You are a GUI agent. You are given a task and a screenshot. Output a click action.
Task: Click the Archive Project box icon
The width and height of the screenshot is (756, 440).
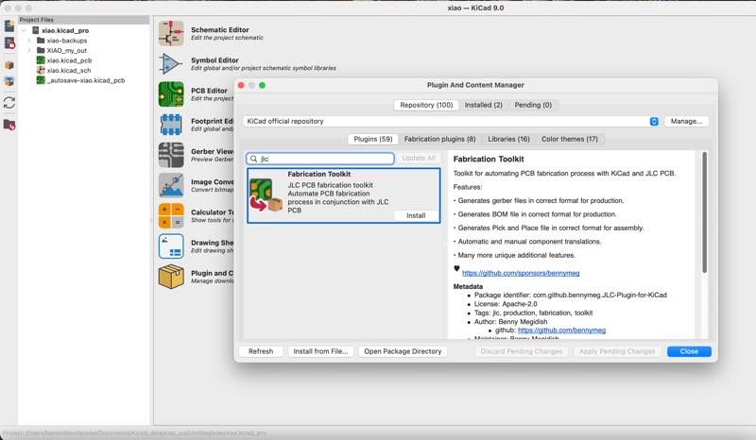point(9,65)
